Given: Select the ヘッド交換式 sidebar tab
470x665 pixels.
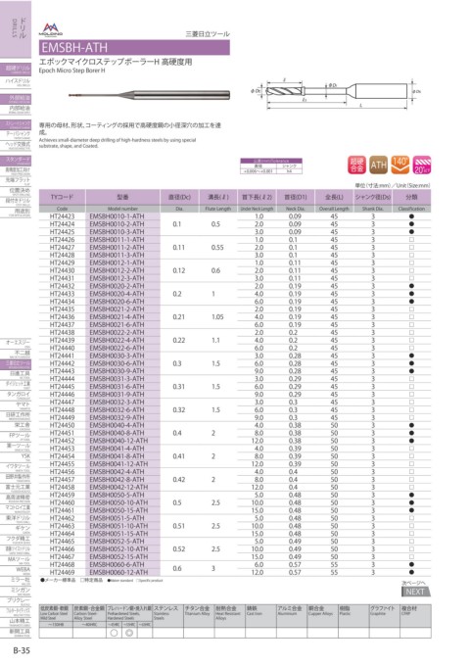Looking at the screenshot, I should click(x=16, y=145).
